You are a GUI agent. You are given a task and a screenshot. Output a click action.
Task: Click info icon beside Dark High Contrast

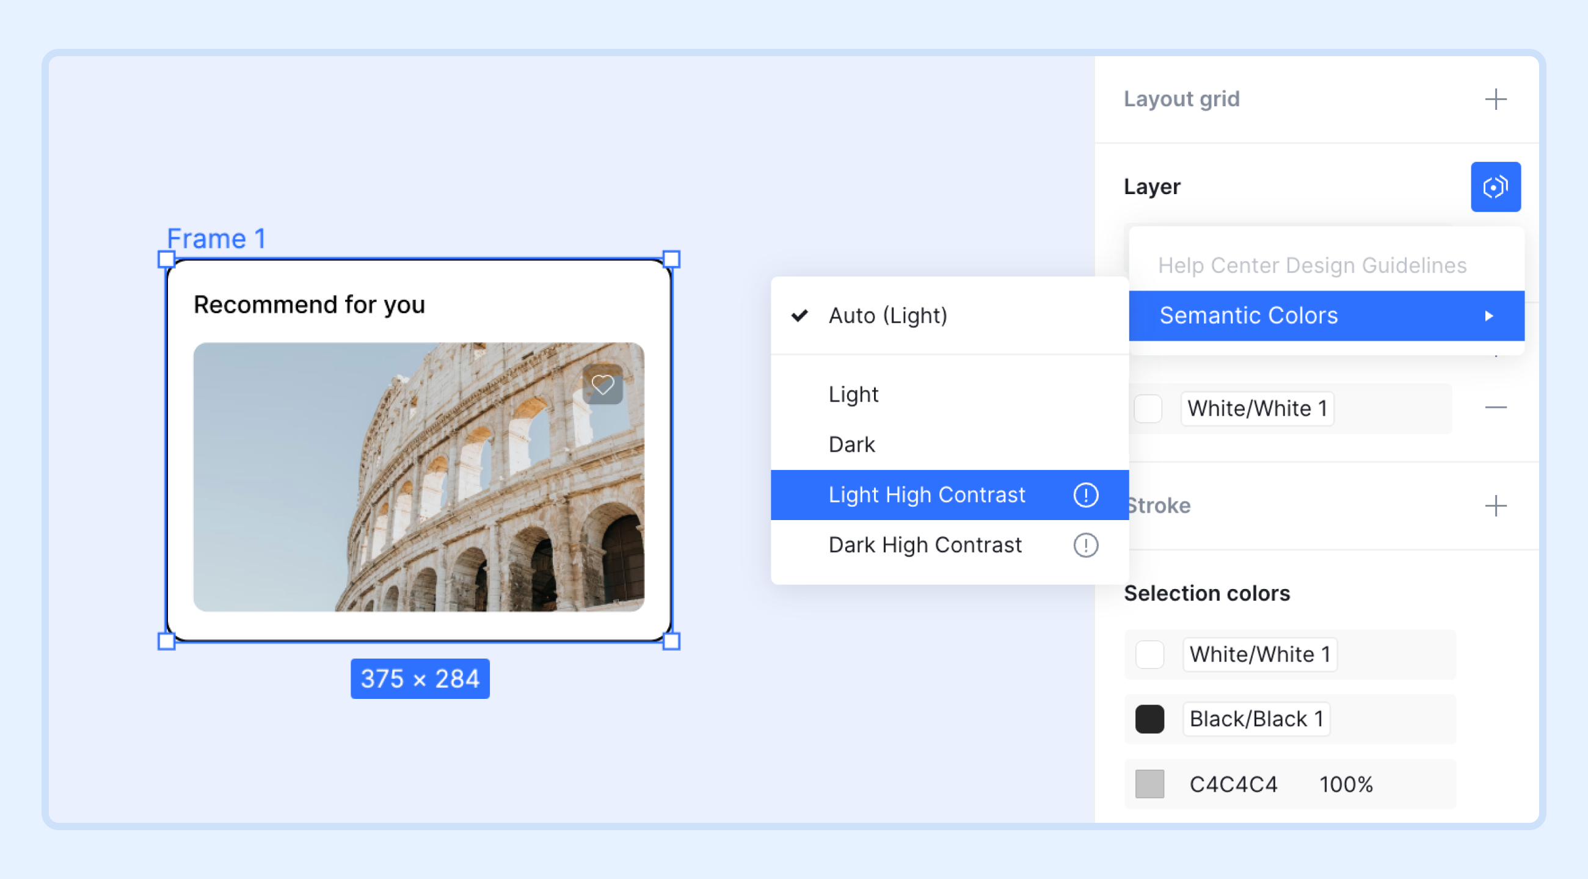pyautogui.click(x=1085, y=545)
